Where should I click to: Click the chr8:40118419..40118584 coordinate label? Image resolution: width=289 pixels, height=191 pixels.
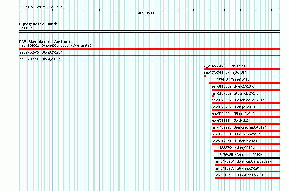tap(42, 7)
